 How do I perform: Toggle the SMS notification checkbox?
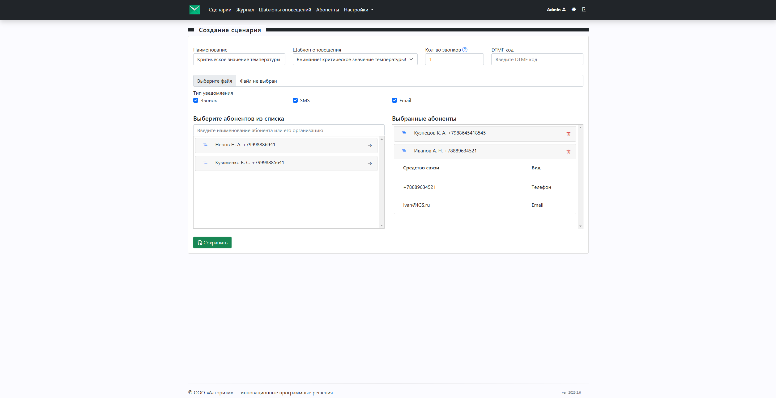295,100
